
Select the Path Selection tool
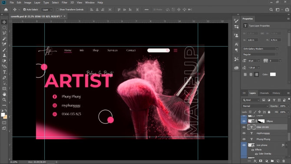(x=4, y=83)
